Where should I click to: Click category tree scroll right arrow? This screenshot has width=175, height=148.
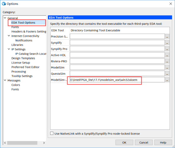point(44,143)
